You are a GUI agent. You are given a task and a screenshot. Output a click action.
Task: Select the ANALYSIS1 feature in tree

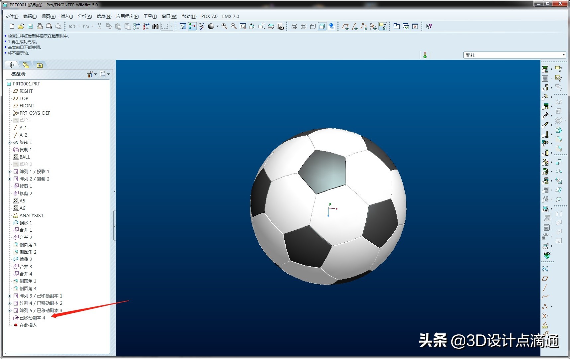click(x=31, y=215)
